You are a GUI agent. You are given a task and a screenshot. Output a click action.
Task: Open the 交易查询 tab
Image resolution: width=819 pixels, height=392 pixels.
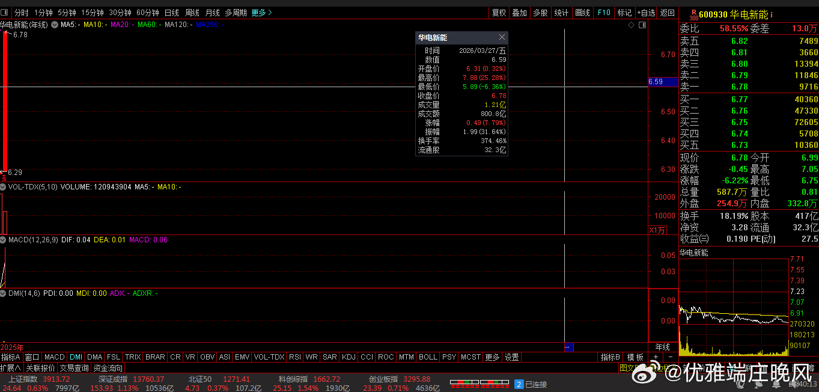(x=74, y=368)
